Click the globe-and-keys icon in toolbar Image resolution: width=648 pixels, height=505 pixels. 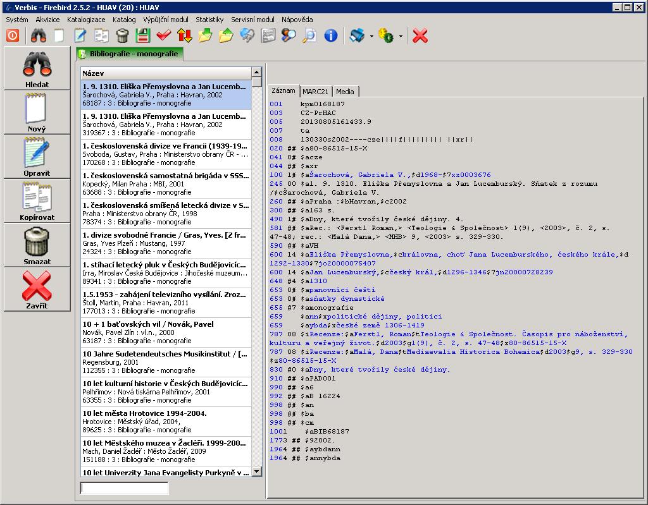click(x=247, y=35)
